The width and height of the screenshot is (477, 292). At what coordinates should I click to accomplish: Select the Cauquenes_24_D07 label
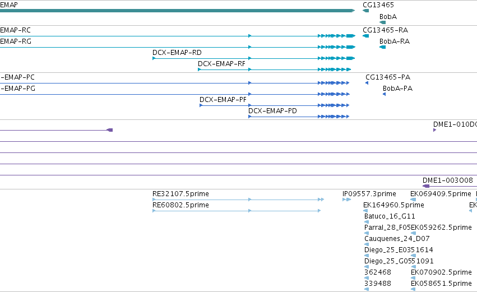[397, 239]
